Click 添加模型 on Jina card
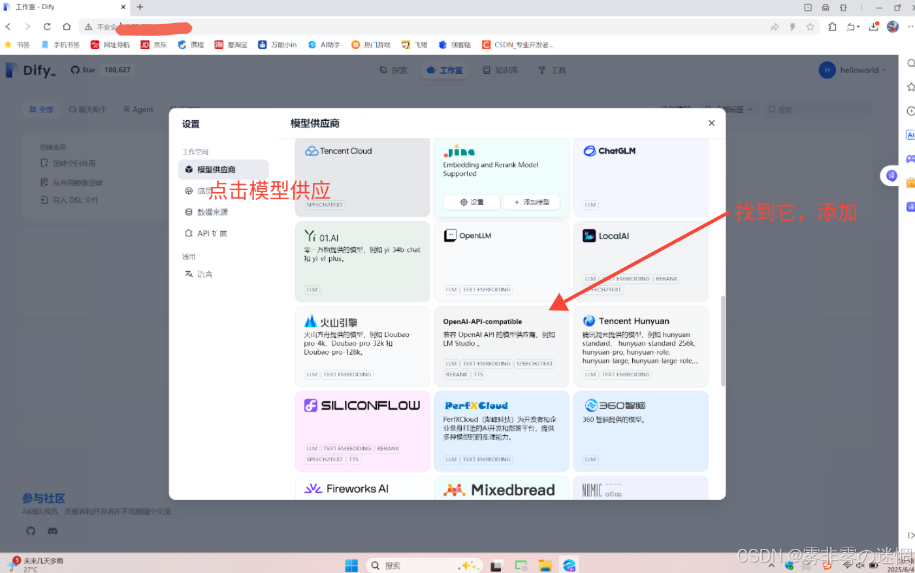The width and height of the screenshot is (915, 573). pyautogui.click(x=531, y=203)
